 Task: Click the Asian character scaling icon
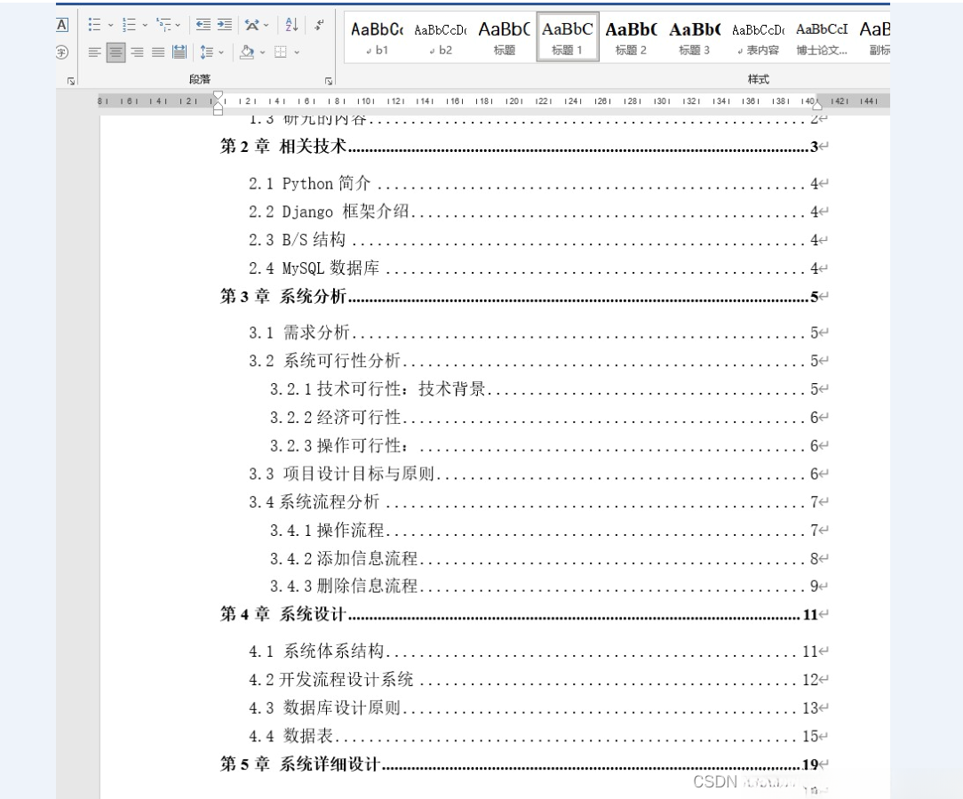(x=251, y=24)
